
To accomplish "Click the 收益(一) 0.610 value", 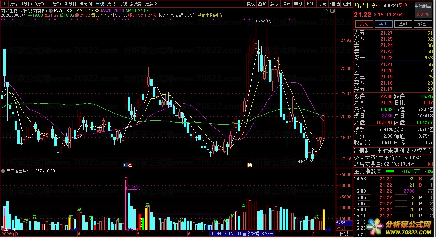I will click(387, 142).
